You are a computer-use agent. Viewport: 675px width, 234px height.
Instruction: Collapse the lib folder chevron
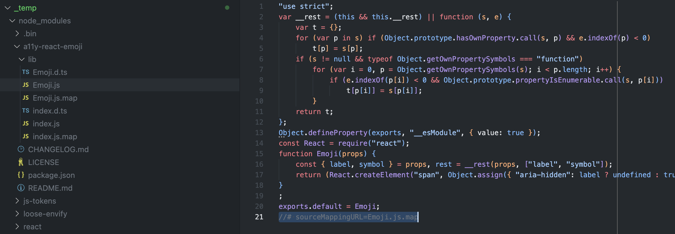(x=22, y=59)
